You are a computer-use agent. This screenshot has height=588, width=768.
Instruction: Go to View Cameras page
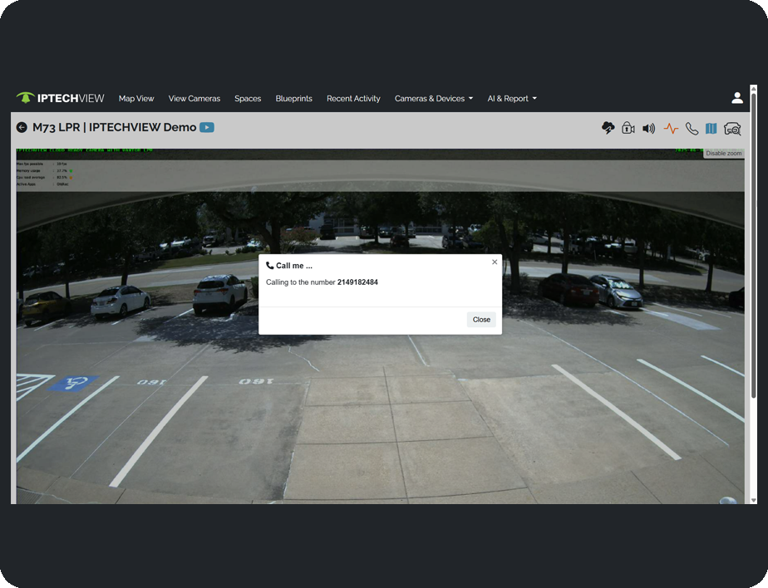[x=194, y=98]
